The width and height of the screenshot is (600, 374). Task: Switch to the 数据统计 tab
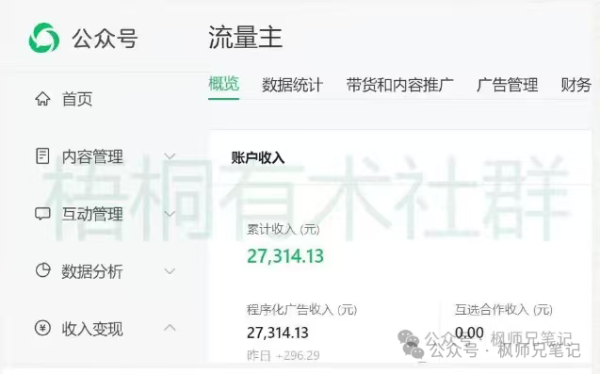pyautogui.click(x=292, y=85)
